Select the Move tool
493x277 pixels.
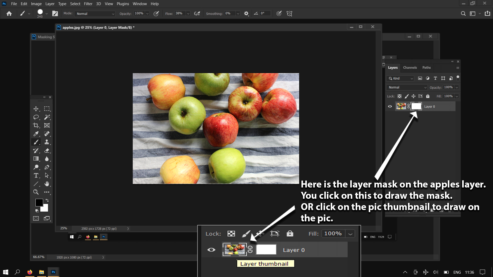(x=36, y=109)
